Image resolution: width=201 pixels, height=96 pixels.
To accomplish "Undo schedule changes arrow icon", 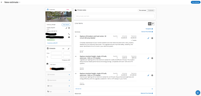I will coord(64,49).
